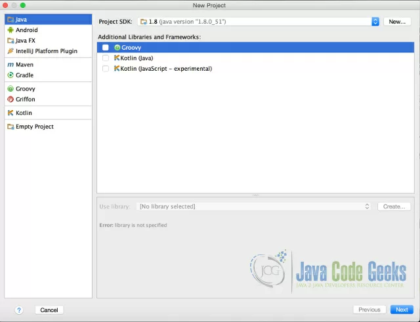Tick the Kotlin (Java) checkbox
This screenshot has width=420, height=322.
(106, 58)
